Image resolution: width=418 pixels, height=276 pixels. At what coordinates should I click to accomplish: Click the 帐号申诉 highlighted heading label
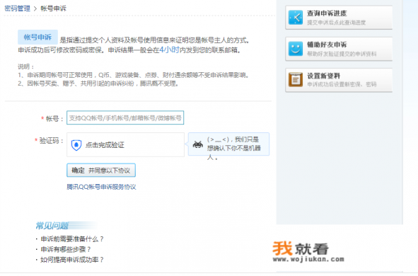(37, 37)
